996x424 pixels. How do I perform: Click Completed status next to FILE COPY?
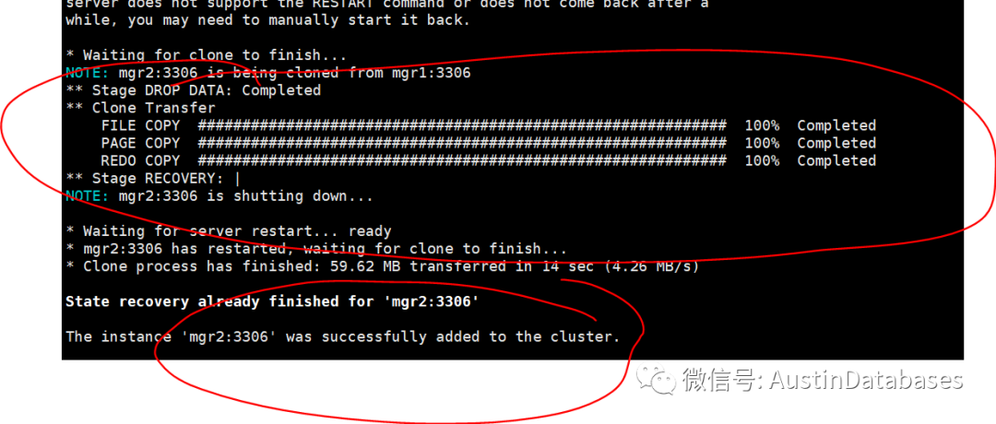point(836,125)
